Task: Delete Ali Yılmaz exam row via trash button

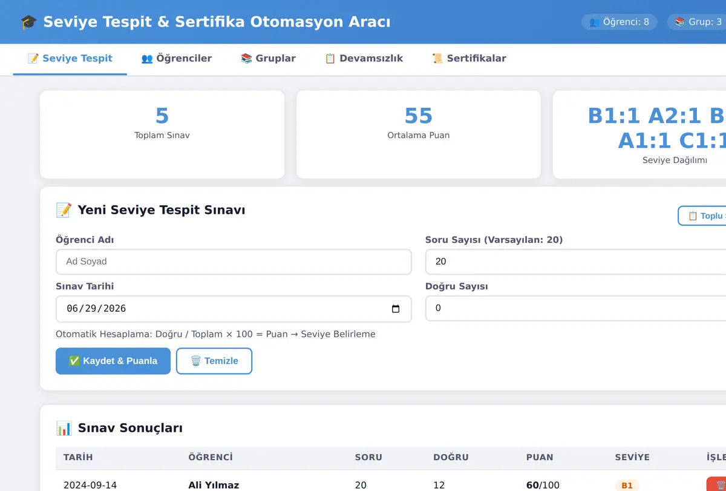Action: 716,486
